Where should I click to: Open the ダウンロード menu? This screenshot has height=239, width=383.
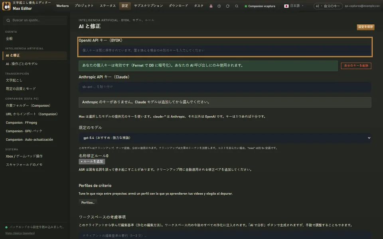pyautogui.click(x=178, y=6)
